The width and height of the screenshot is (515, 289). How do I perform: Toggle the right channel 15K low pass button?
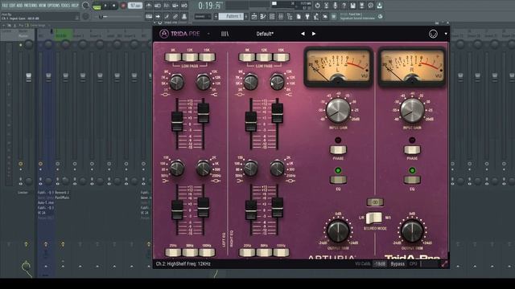point(281,57)
